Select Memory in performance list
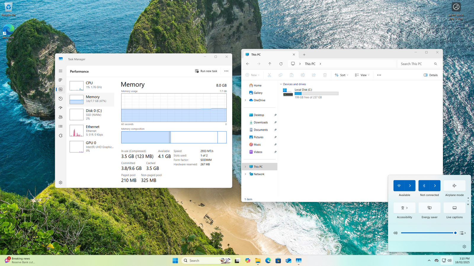 pos(91,99)
